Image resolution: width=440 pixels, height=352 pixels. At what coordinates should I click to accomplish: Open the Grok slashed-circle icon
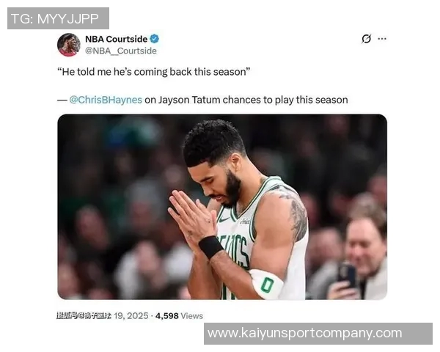coord(366,39)
